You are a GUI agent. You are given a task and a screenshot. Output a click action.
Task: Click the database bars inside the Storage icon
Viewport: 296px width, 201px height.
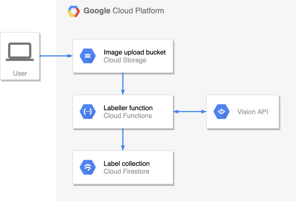point(88,56)
